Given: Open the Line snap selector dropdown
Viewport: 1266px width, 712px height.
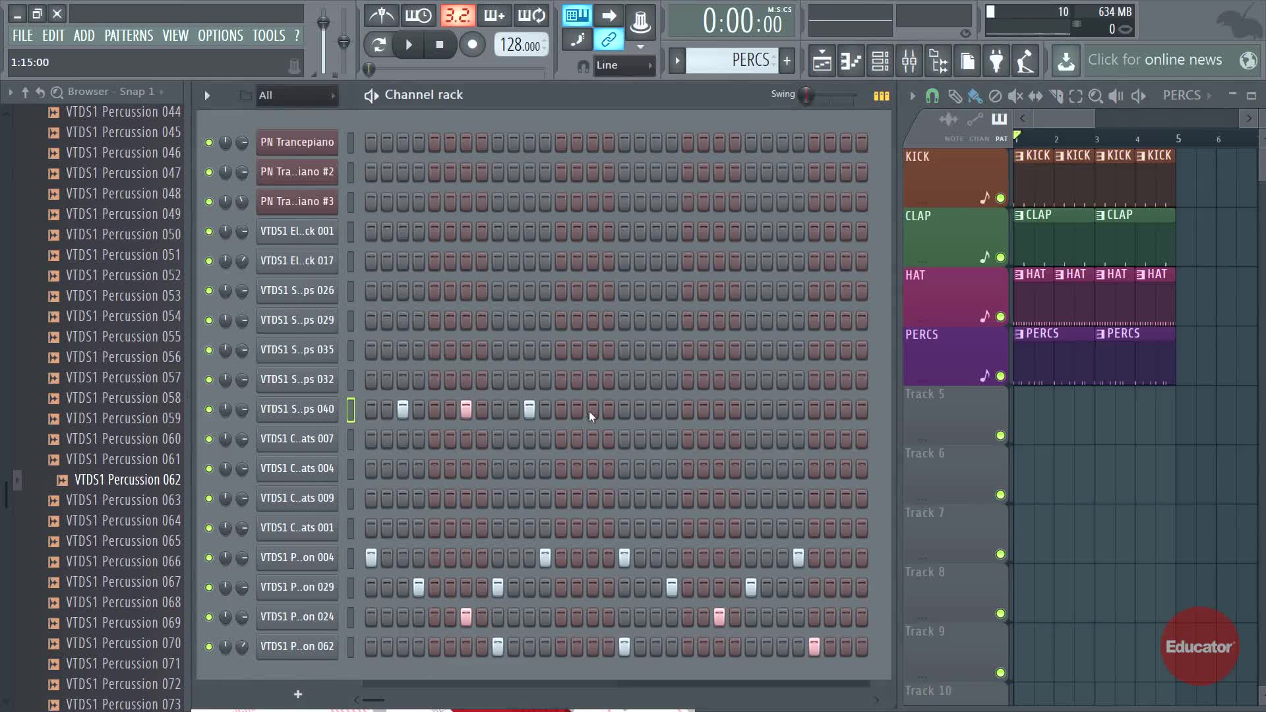Looking at the screenshot, I should click(x=623, y=65).
